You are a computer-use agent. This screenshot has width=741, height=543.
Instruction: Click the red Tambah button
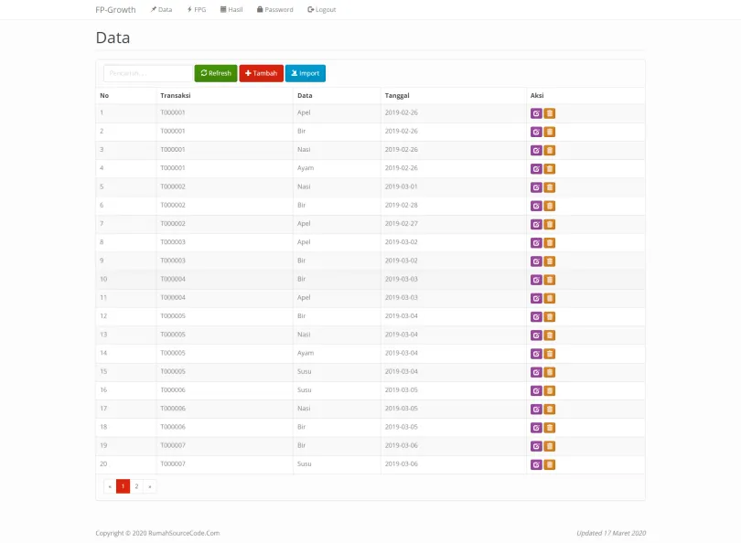point(261,73)
